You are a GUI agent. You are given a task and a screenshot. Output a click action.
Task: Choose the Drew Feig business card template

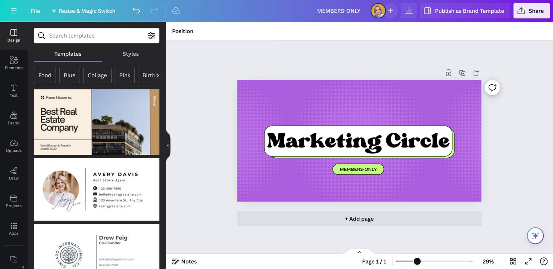[x=97, y=247]
